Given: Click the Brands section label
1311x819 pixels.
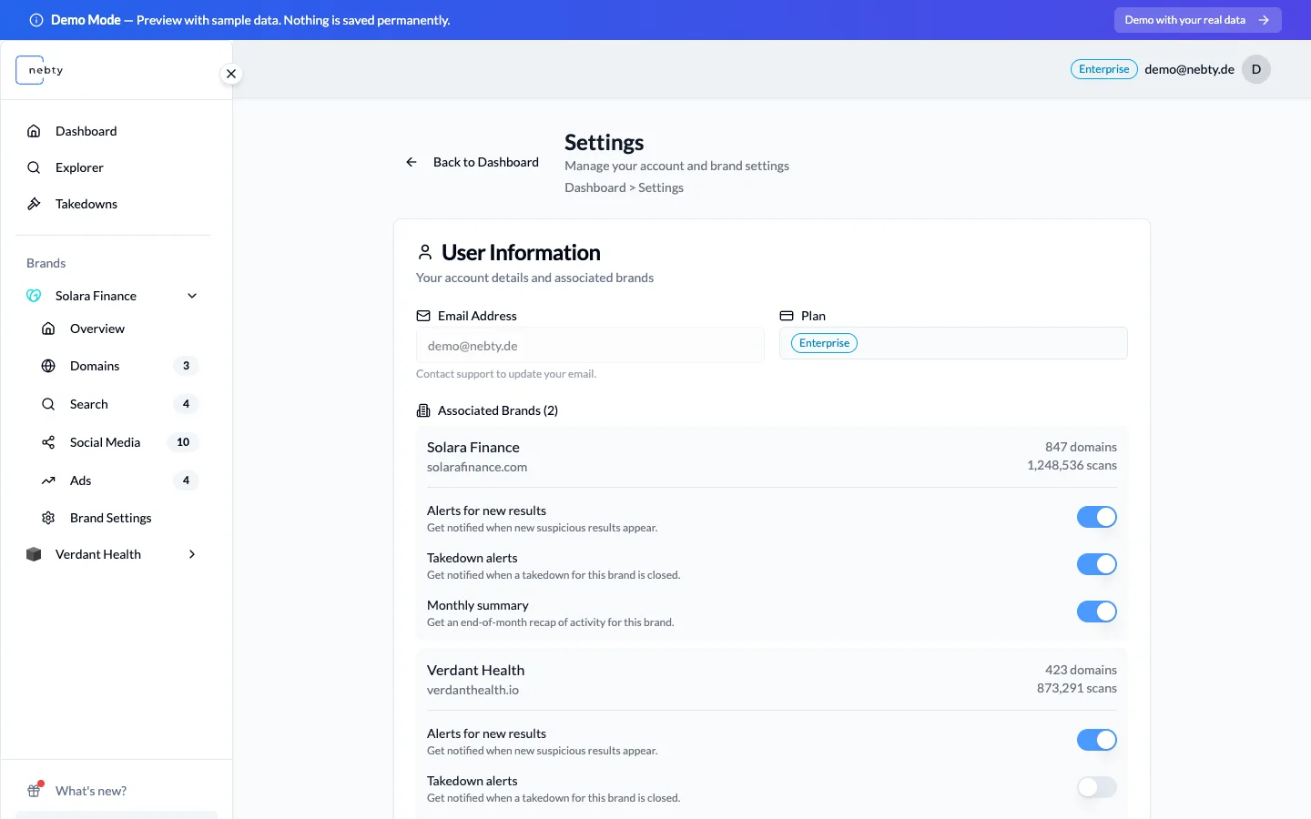Looking at the screenshot, I should click(x=46, y=263).
